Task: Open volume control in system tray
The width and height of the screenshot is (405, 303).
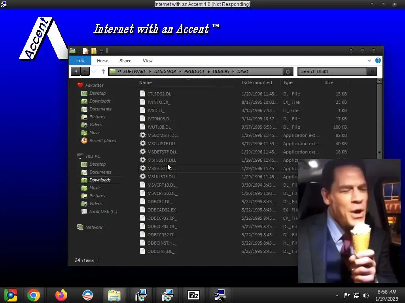Action: 366,296
